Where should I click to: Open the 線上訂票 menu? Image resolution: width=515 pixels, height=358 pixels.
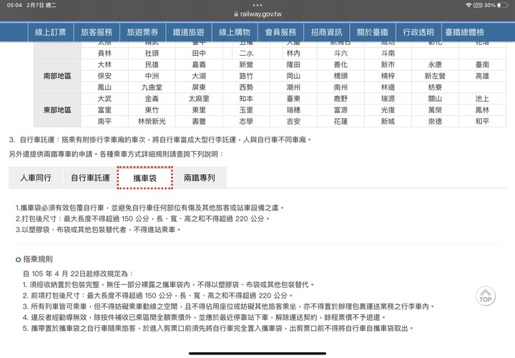(51, 32)
